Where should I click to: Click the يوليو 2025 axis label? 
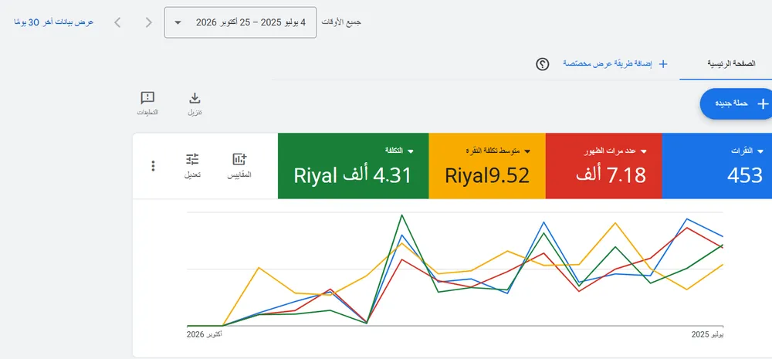[x=707, y=334]
